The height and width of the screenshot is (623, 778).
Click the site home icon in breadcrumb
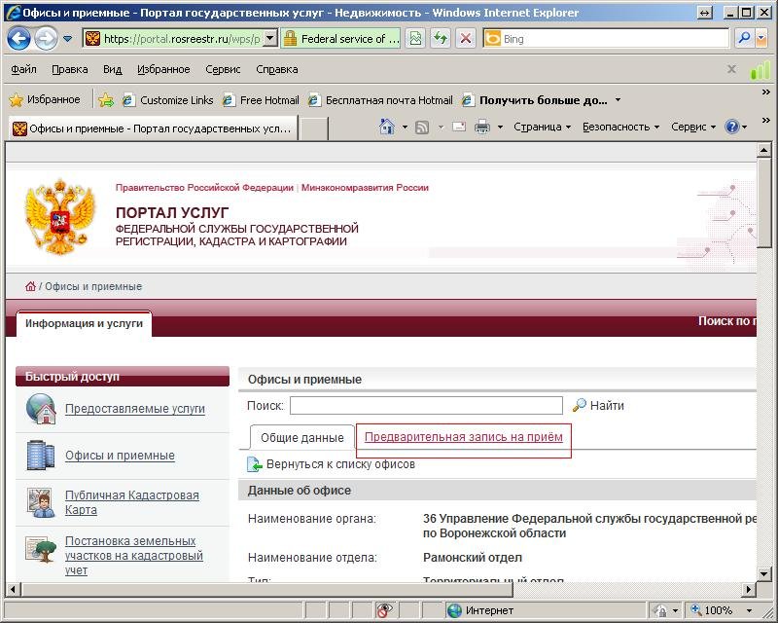tap(31, 286)
